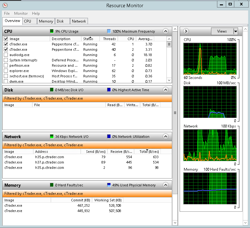250x228 pixels.
Task: Check the System Interrupts checkbox
Action: (6, 60)
